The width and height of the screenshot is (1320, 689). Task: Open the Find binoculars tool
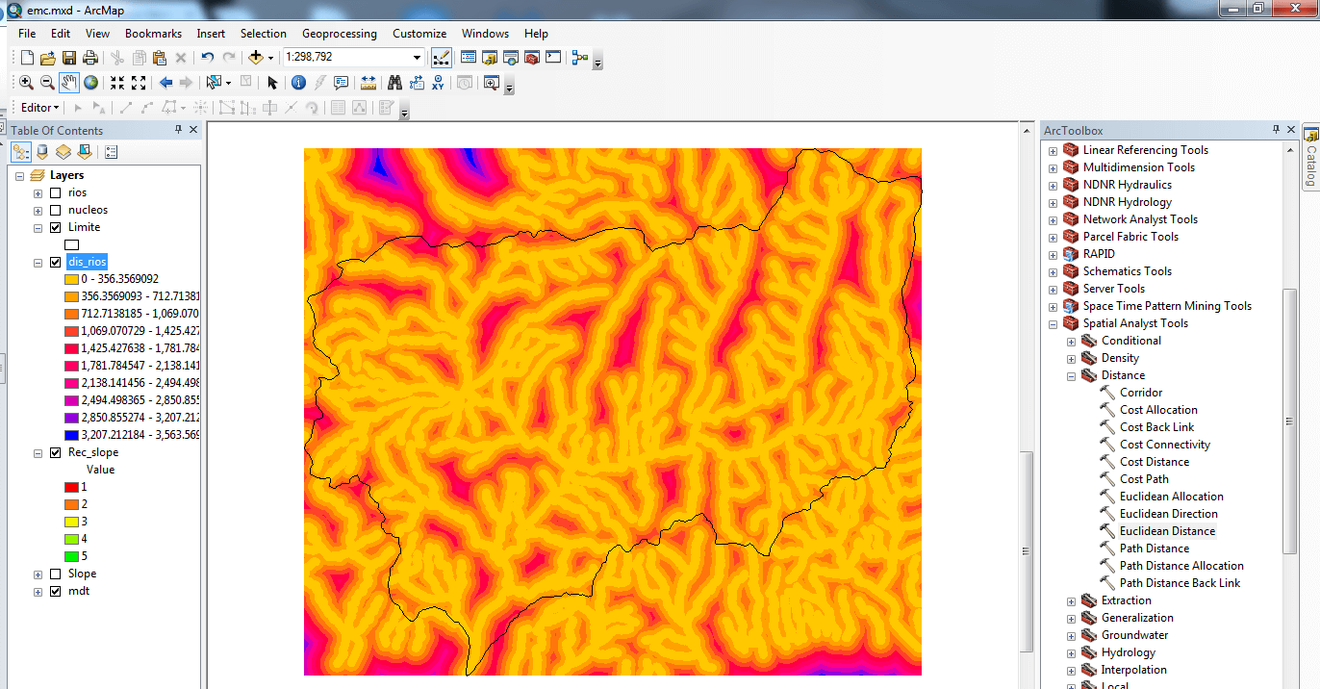(x=393, y=83)
